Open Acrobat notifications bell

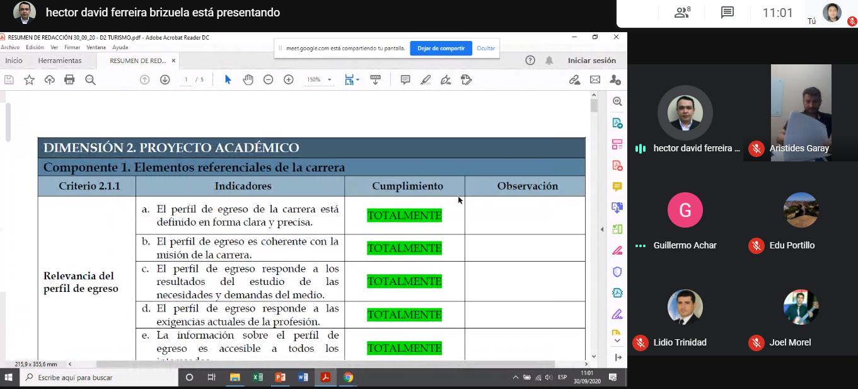[x=549, y=61]
